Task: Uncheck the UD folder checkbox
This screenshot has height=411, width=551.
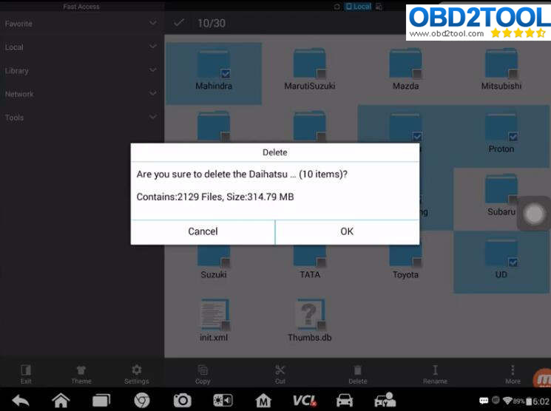Action: [x=513, y=262]
